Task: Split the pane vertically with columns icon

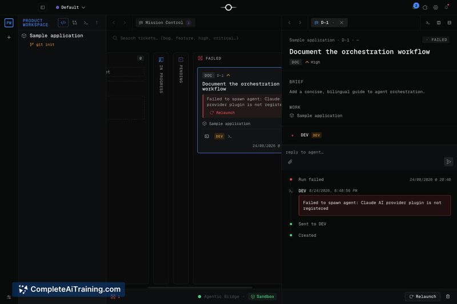Action: (x=439, y=23)
